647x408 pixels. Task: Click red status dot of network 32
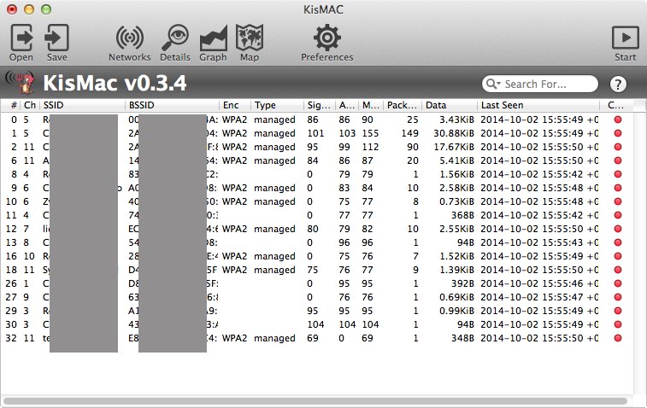click(x=618, y=338)
